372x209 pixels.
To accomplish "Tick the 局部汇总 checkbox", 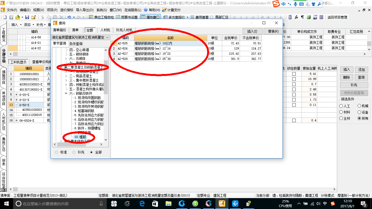I will (212, 17).
